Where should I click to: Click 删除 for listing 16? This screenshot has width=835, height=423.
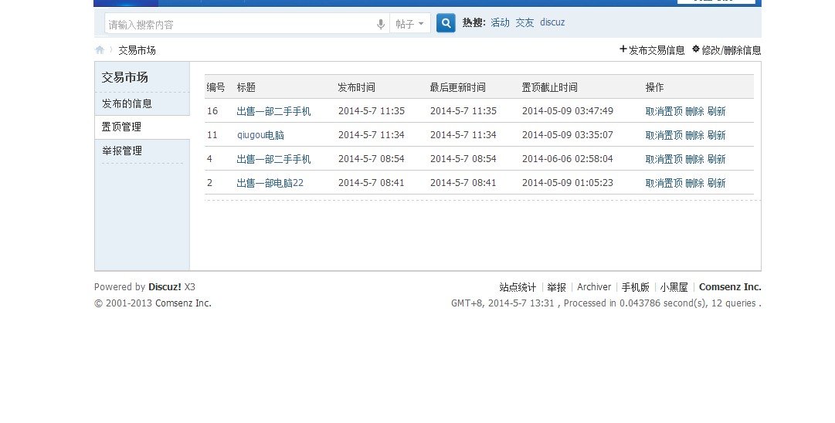(x=694, y=111)
